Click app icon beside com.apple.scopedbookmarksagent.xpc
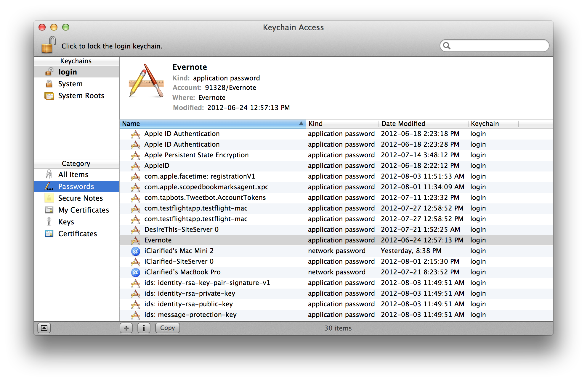The height and width of the screenshot is (382, 587). [136, 187]
